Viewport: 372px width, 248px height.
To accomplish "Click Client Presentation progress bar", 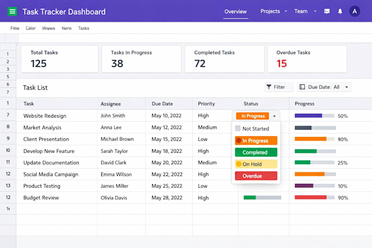I will [315, 139].
